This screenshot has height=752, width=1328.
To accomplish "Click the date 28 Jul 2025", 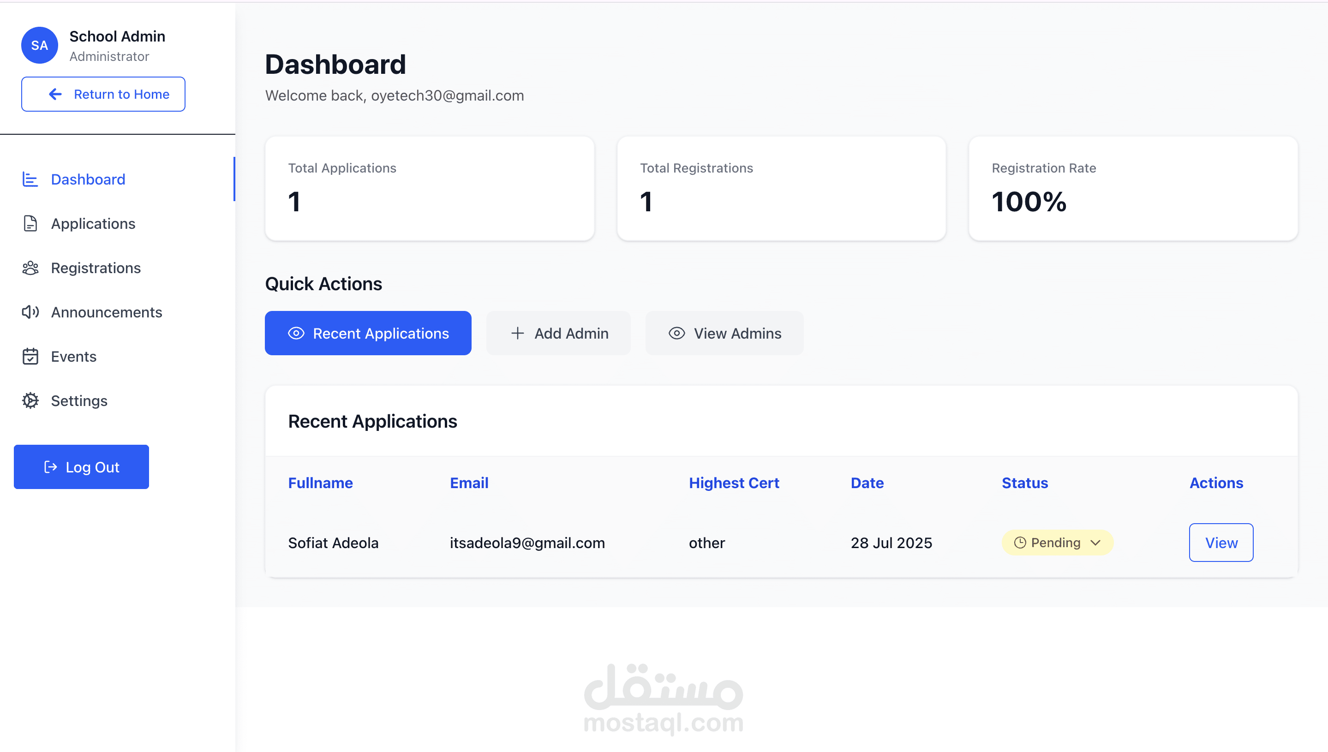I will click(x=891, y=543).
